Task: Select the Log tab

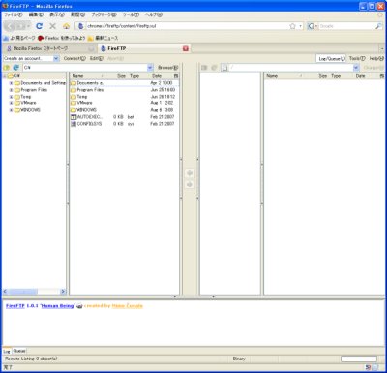Action: [7, 351]
